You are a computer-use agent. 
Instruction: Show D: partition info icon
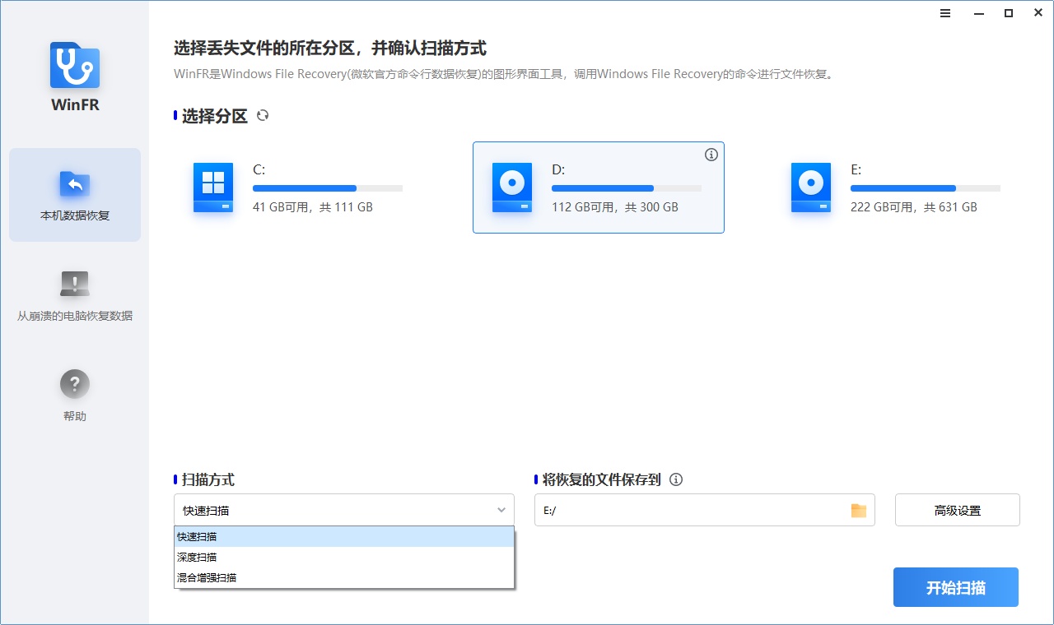tap(711, 155)
